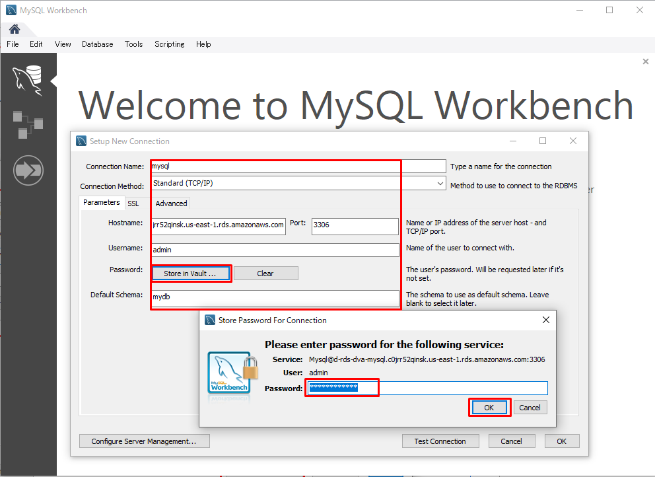655x477 pixels.
Task: Switch to the SSL tab
Action: tap(133, 203)
